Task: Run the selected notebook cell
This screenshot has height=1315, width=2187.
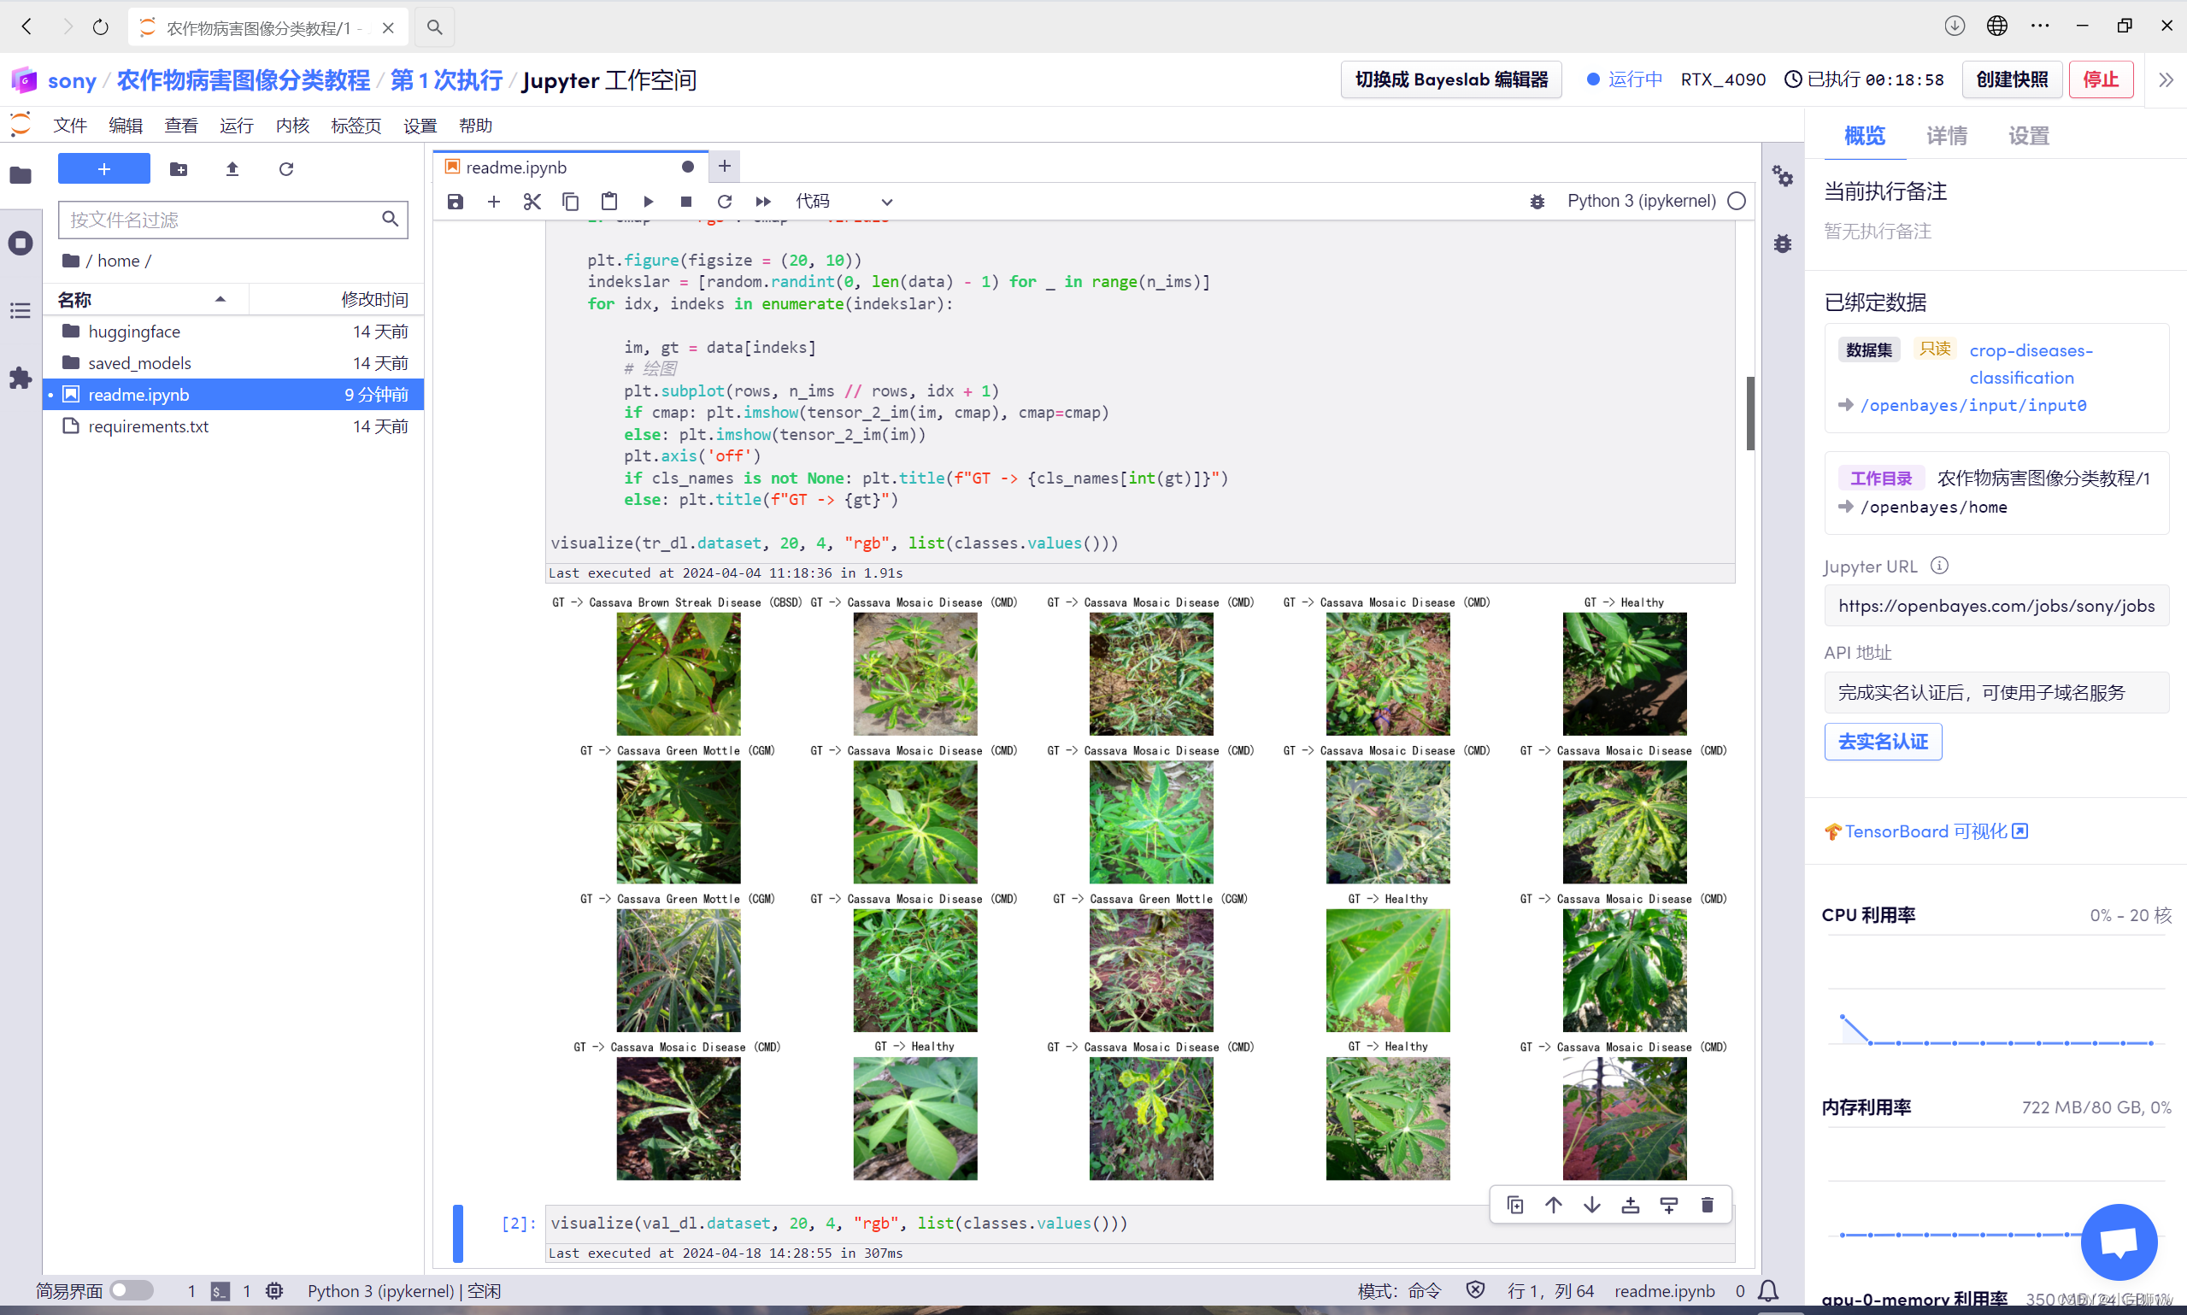Action: pyautogui.click(x=648, y=201)
